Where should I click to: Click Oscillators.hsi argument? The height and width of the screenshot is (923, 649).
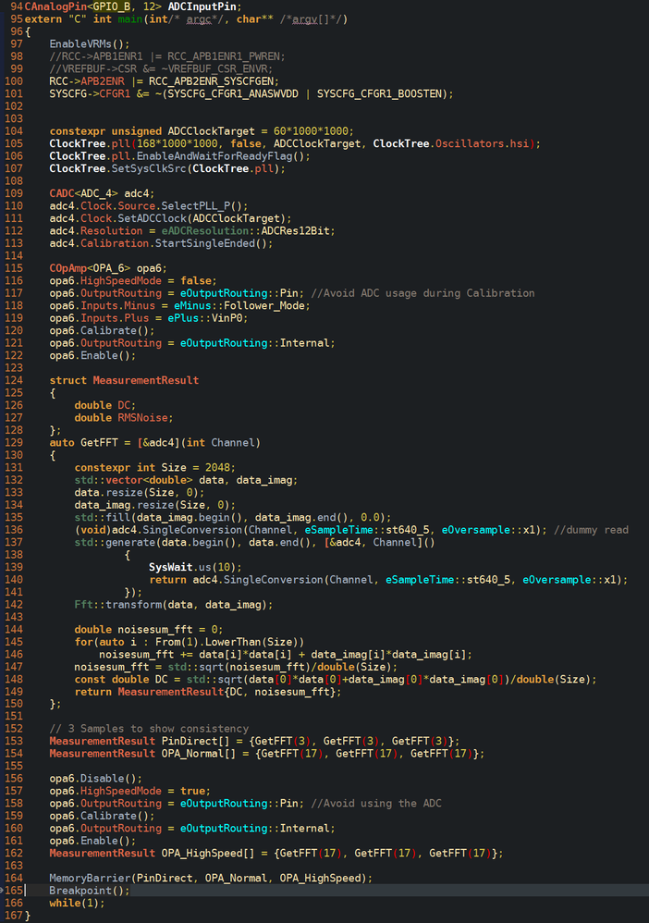[x=482, y=143]
